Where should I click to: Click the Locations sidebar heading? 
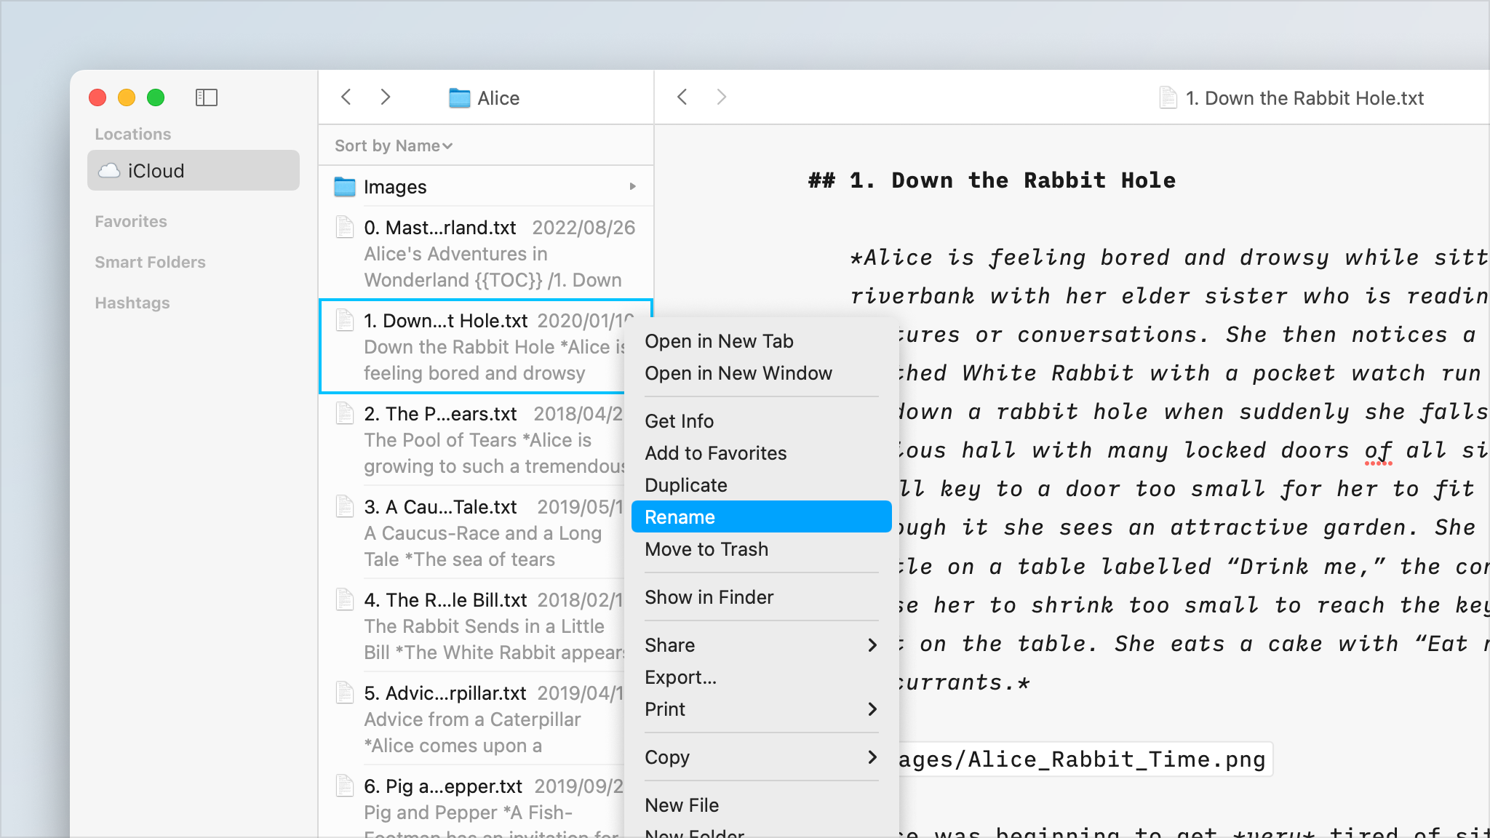click(133, 134)
